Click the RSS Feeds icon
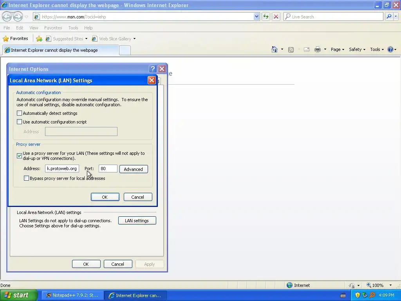The width and height of the screenshot is (401, 301). click(x=291, y=50)
